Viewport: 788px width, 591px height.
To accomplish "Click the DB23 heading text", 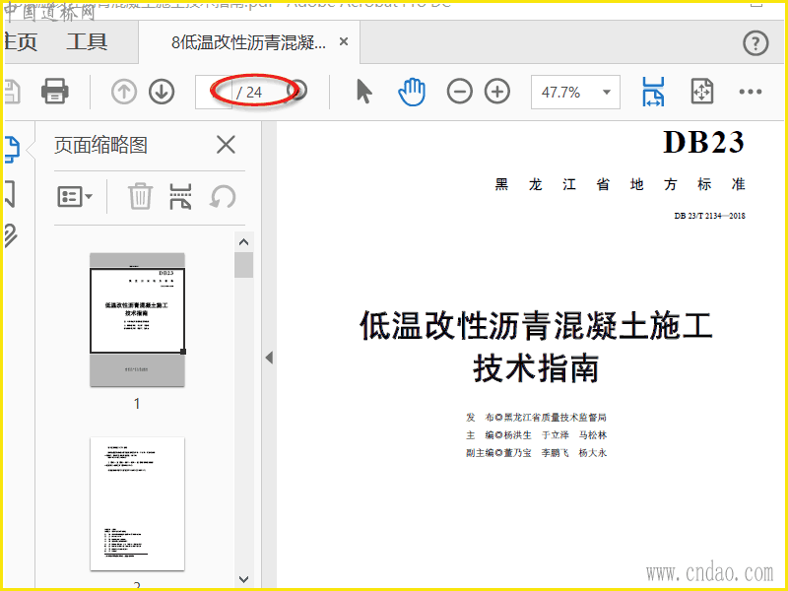I will click(703, 142).
